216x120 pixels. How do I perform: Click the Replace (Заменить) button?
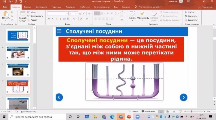click(191, 16)
